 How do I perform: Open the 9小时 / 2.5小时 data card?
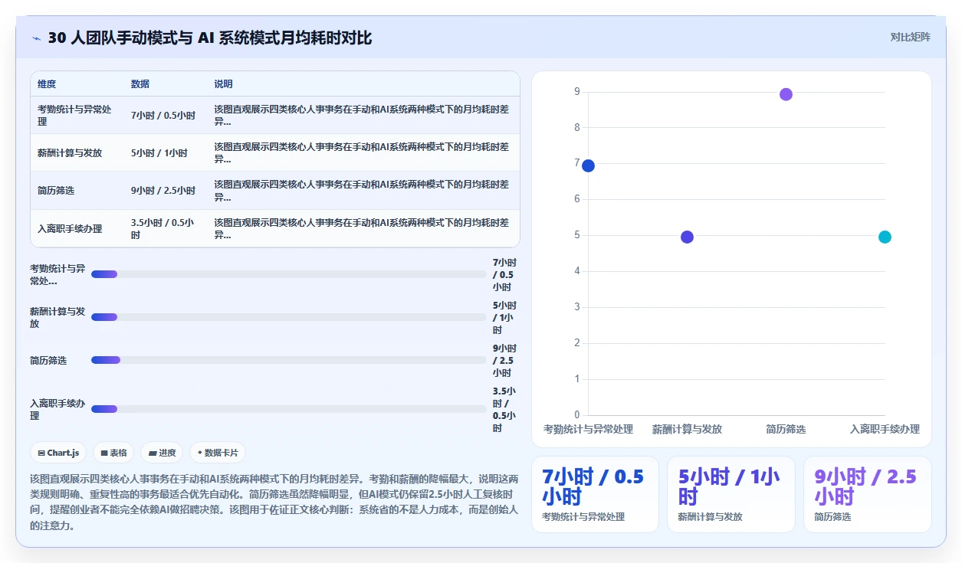pyautogui.click(x=868, y=494)
